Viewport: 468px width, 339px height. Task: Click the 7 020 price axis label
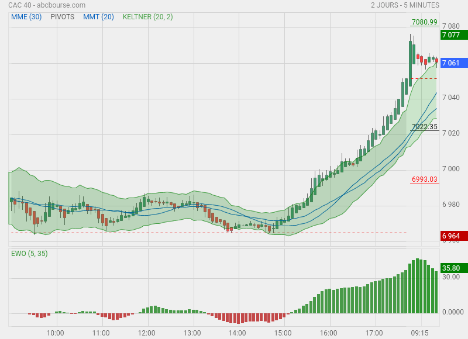tap(451, 133)
